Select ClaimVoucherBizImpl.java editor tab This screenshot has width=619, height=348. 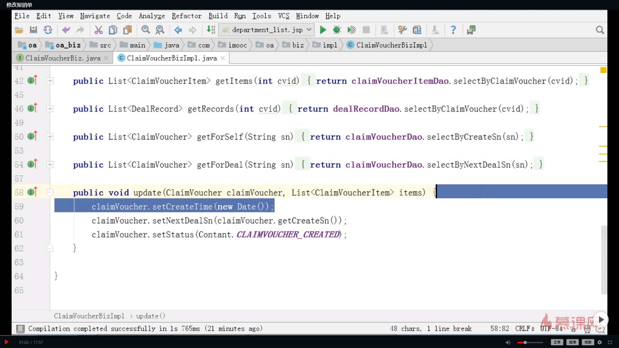point(172,58)
